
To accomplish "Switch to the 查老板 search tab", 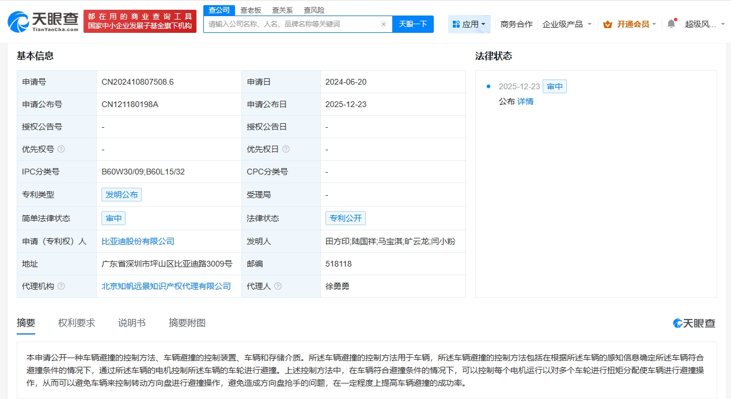I will tap(251, 10).
